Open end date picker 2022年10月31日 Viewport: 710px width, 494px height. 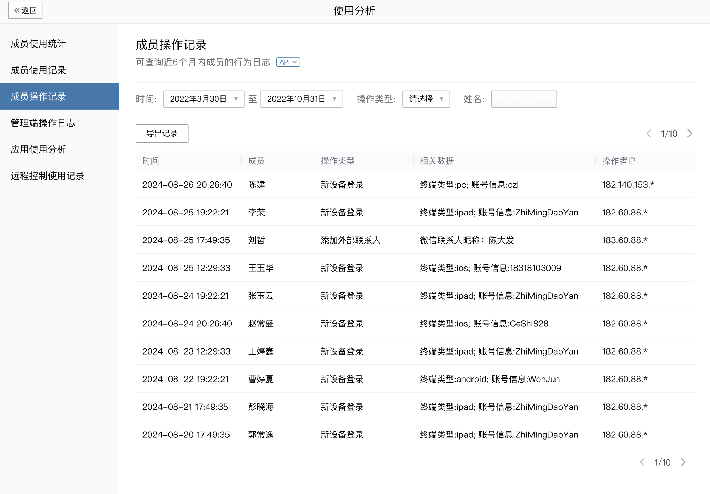coord(301,99)
